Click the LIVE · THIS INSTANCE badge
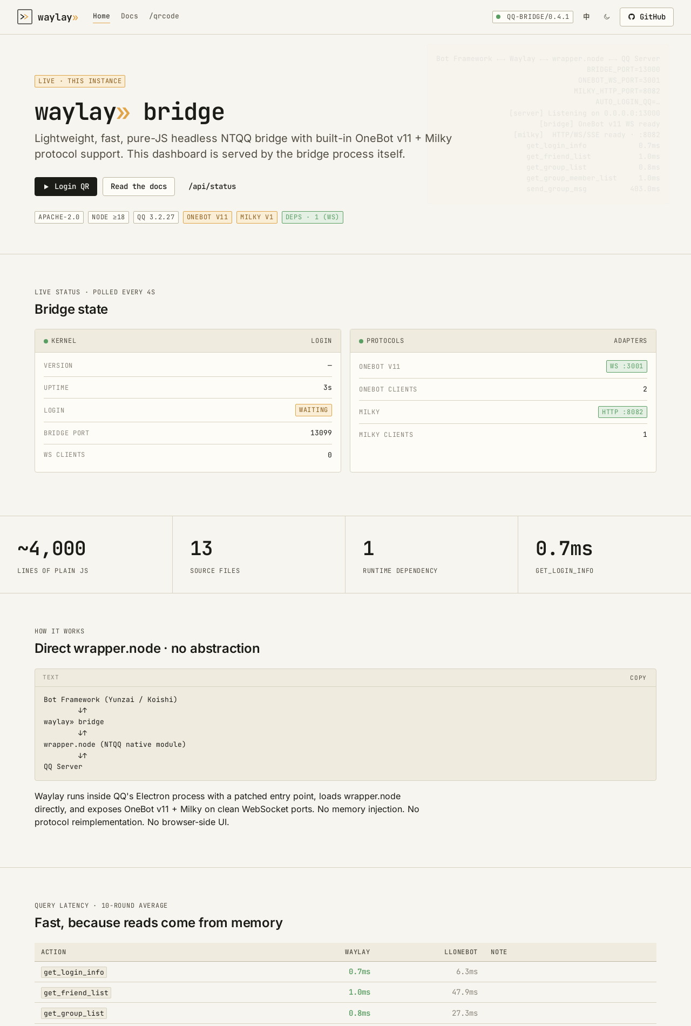 coord(80,81)
